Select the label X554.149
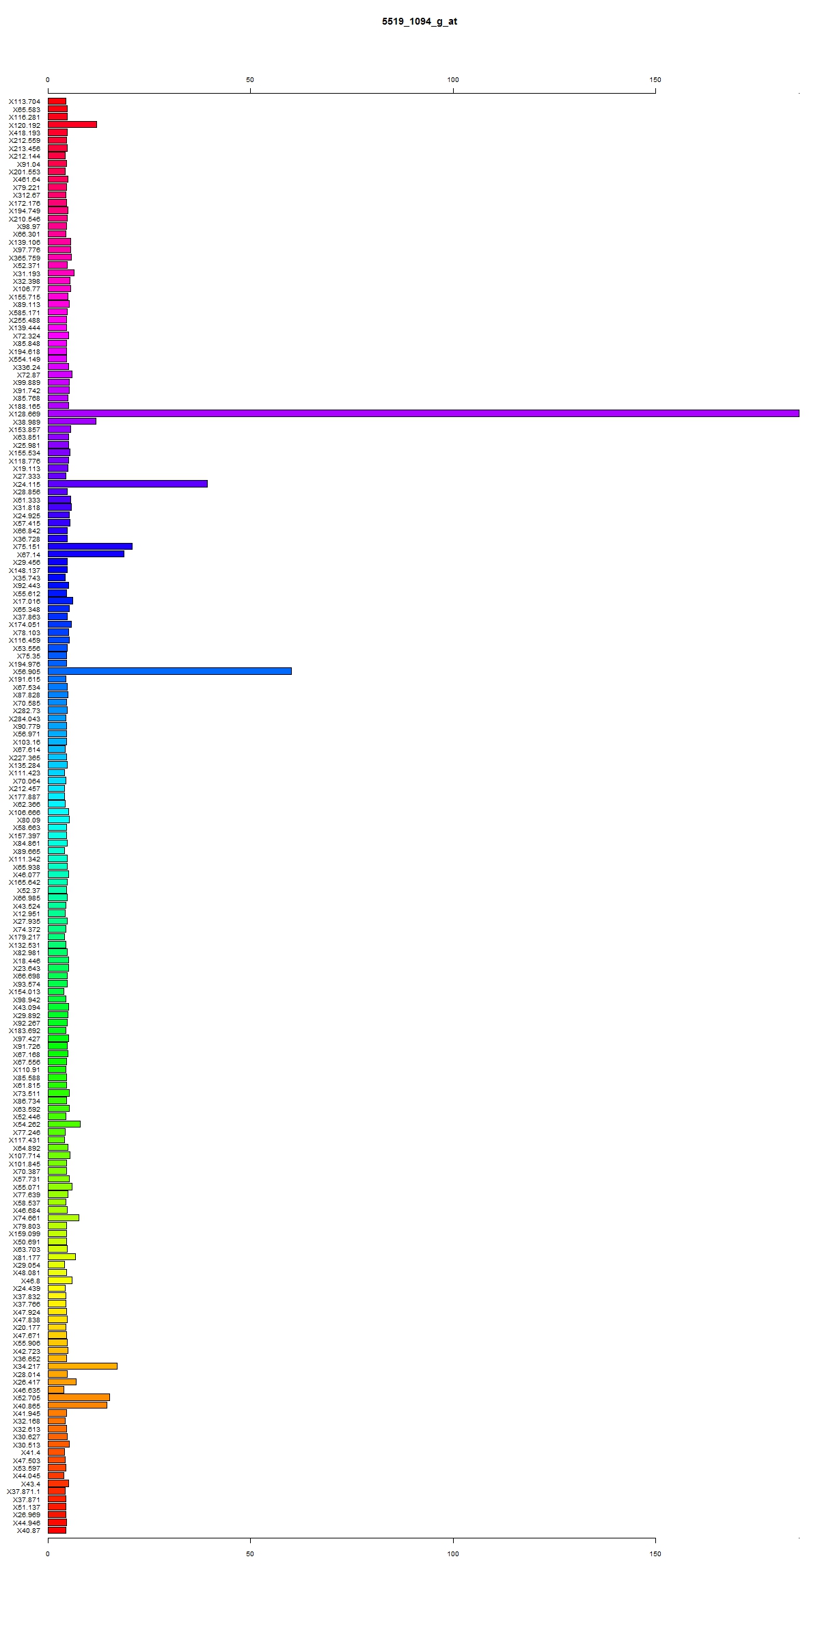Viewport: 820px width, 1641px height. click(x=25, y=360)
